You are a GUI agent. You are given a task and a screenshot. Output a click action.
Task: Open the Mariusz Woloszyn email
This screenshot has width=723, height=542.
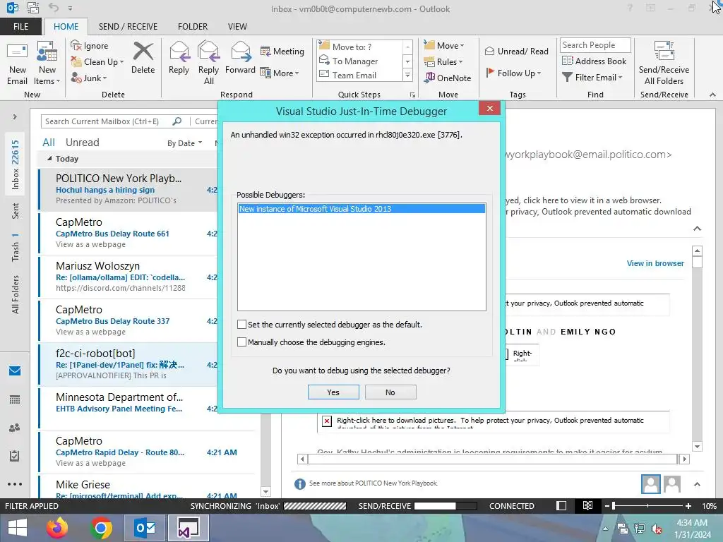(x=129, y=277)
